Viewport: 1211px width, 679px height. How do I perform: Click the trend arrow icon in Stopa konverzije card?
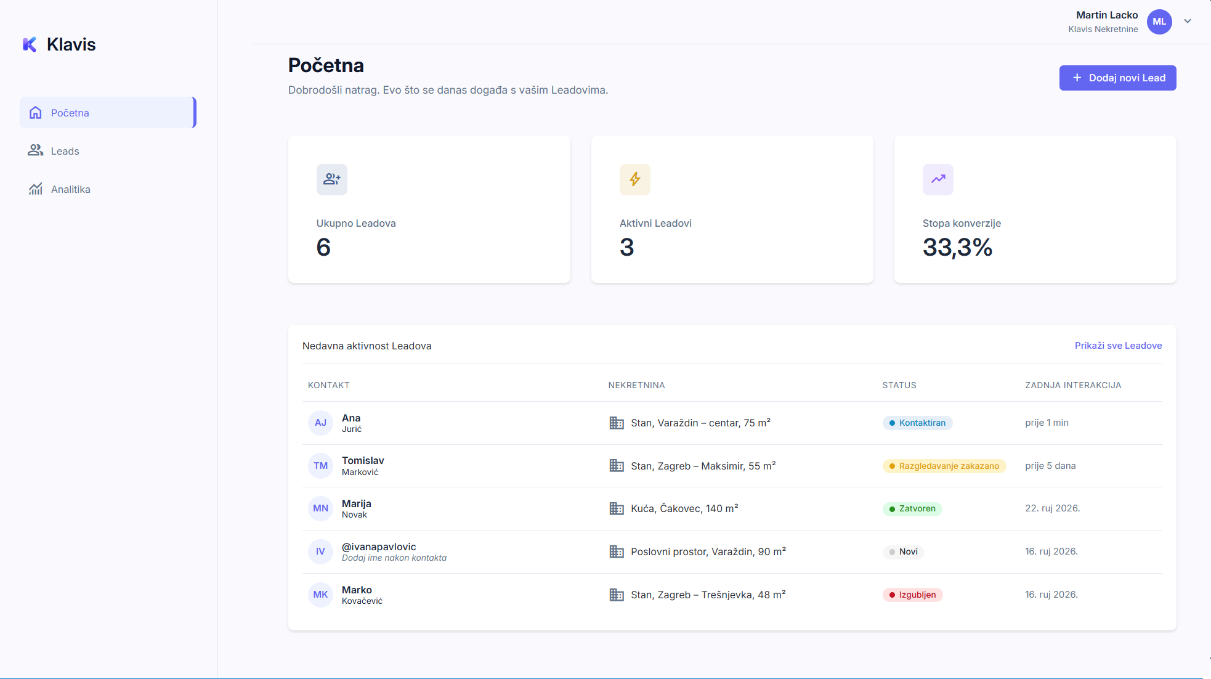938,179
